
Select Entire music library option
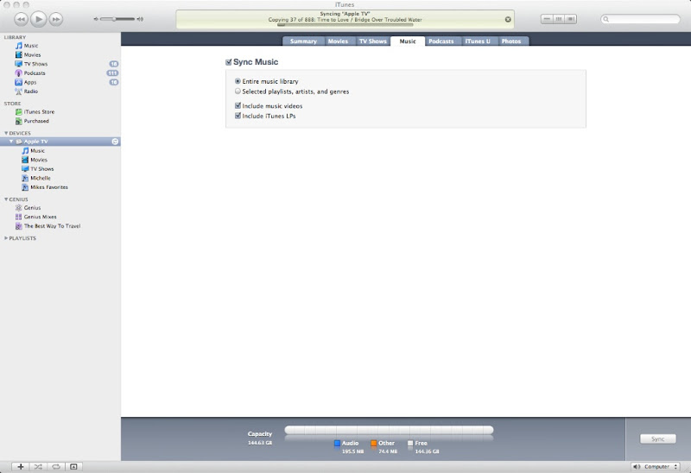tap(238, 81)
